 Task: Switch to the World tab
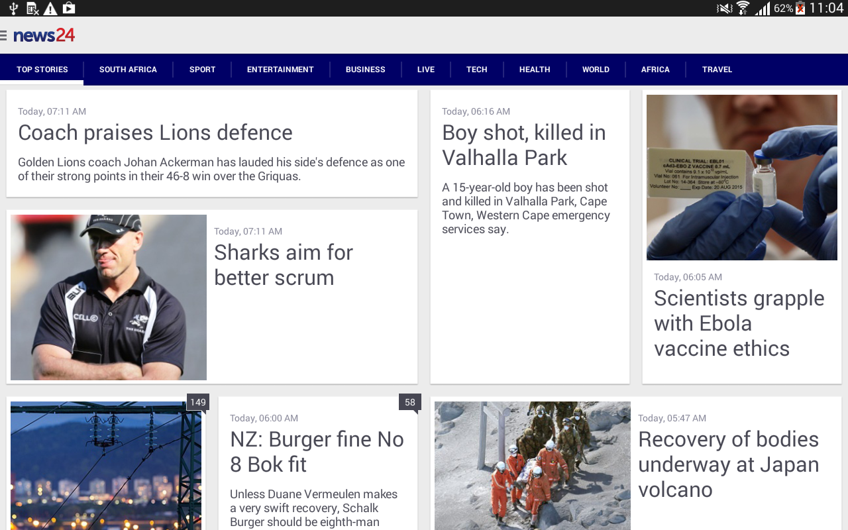[596, 70]
